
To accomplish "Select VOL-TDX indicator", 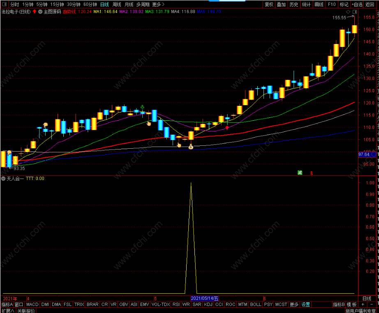I will 161,304.
